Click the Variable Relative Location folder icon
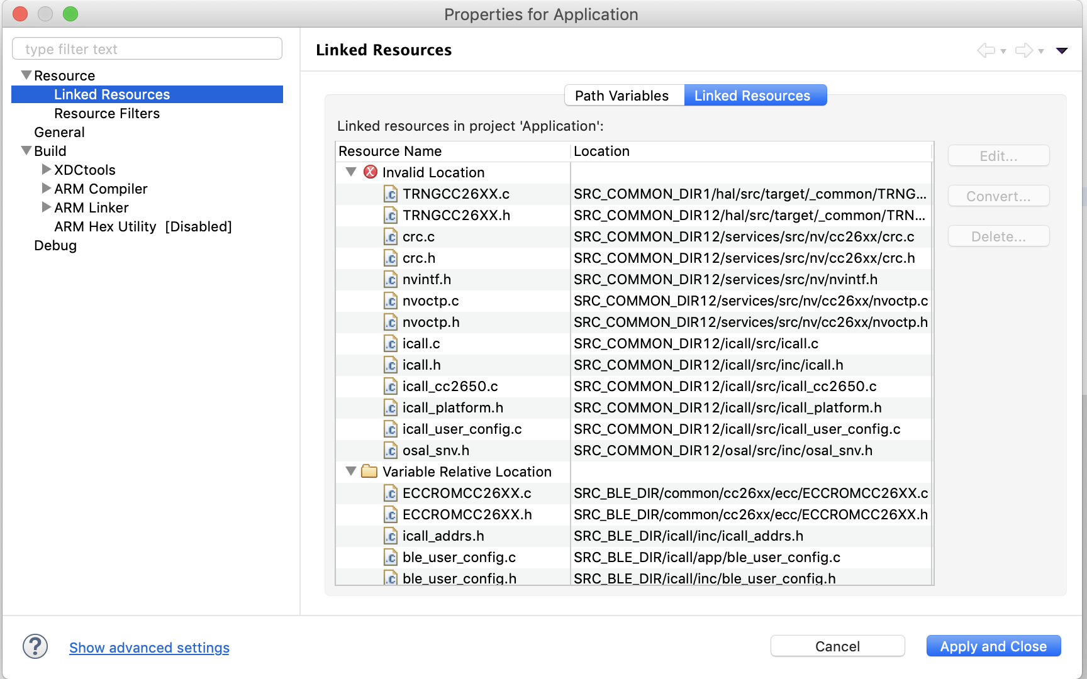The width and height of the screenshot is (1087, 679). click(x=369, y=471)
